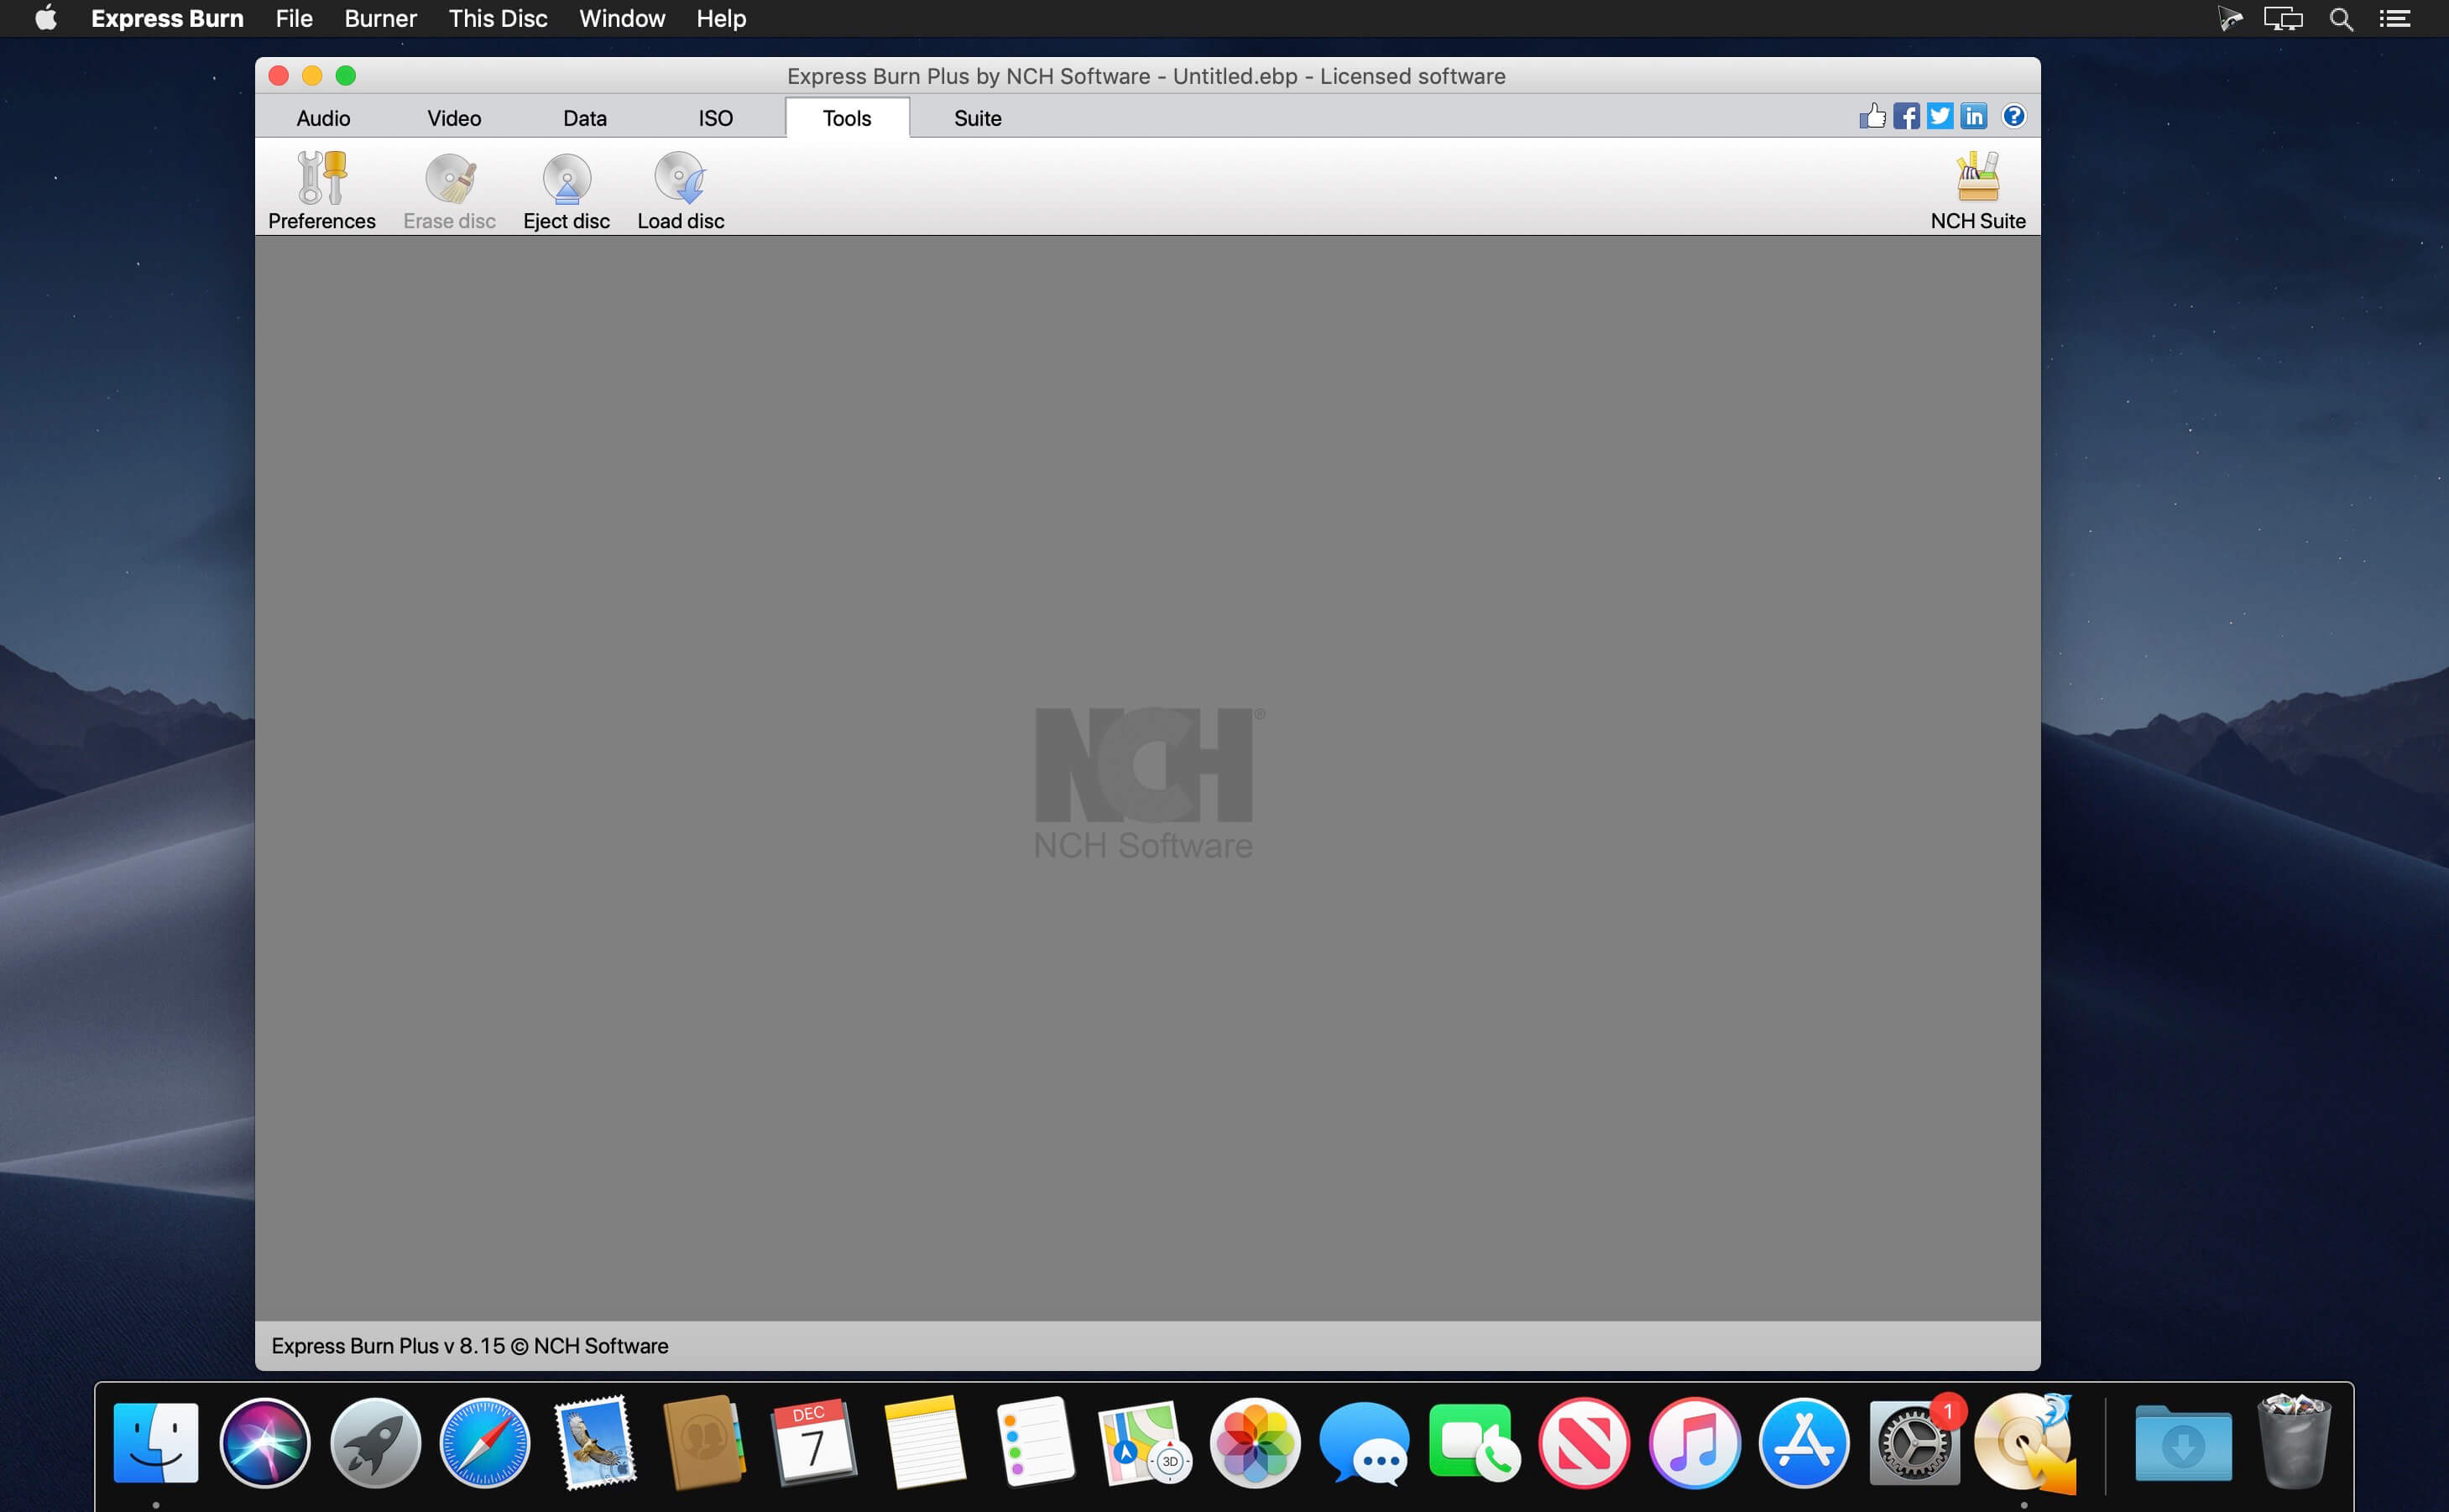The image size is (2449, 1512).
Task: Launch Siri from the Dock
Action: [x=265, y=1442]
